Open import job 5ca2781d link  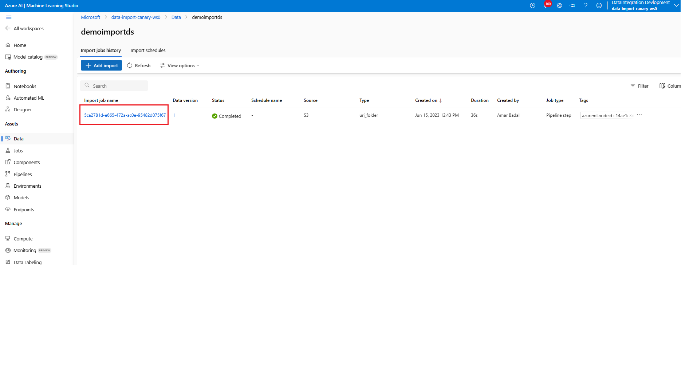pos(125,115)
